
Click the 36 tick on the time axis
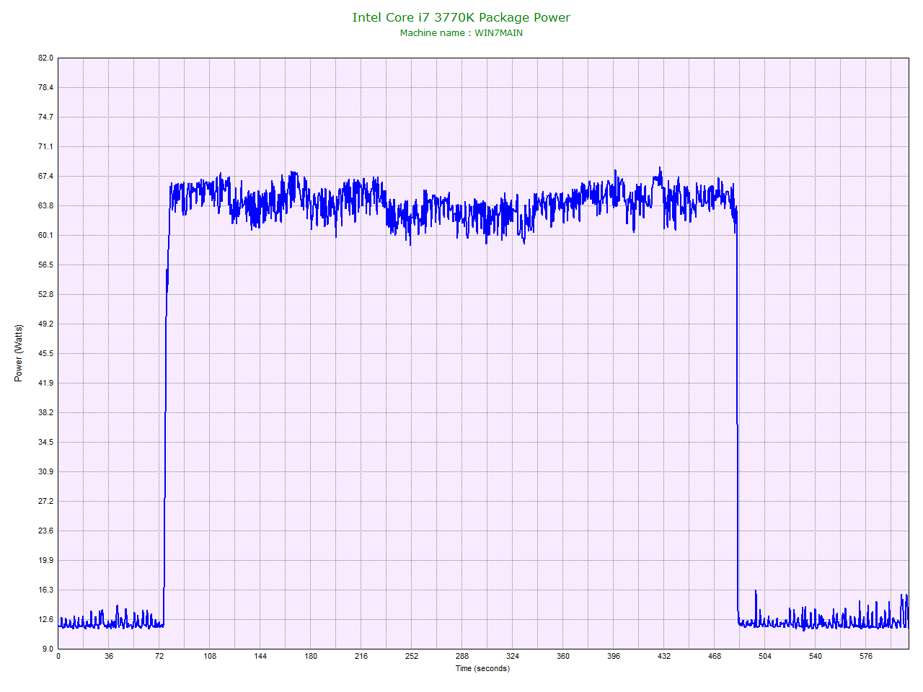(109, 656)
